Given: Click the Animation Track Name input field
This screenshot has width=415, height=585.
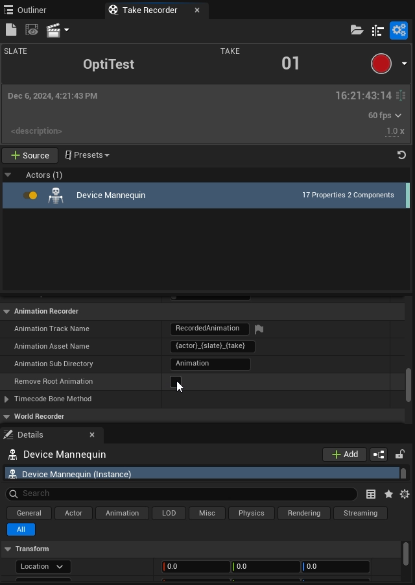Looking at the screenshot, I should 209,329.
